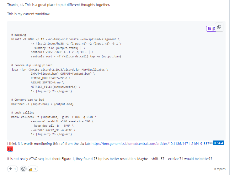This screenshot has width=240, height=175.
Task: Click the copy code icon
Action: coord(219,27)
